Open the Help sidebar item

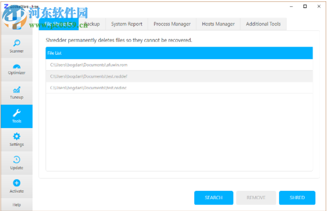pos(17,205)
